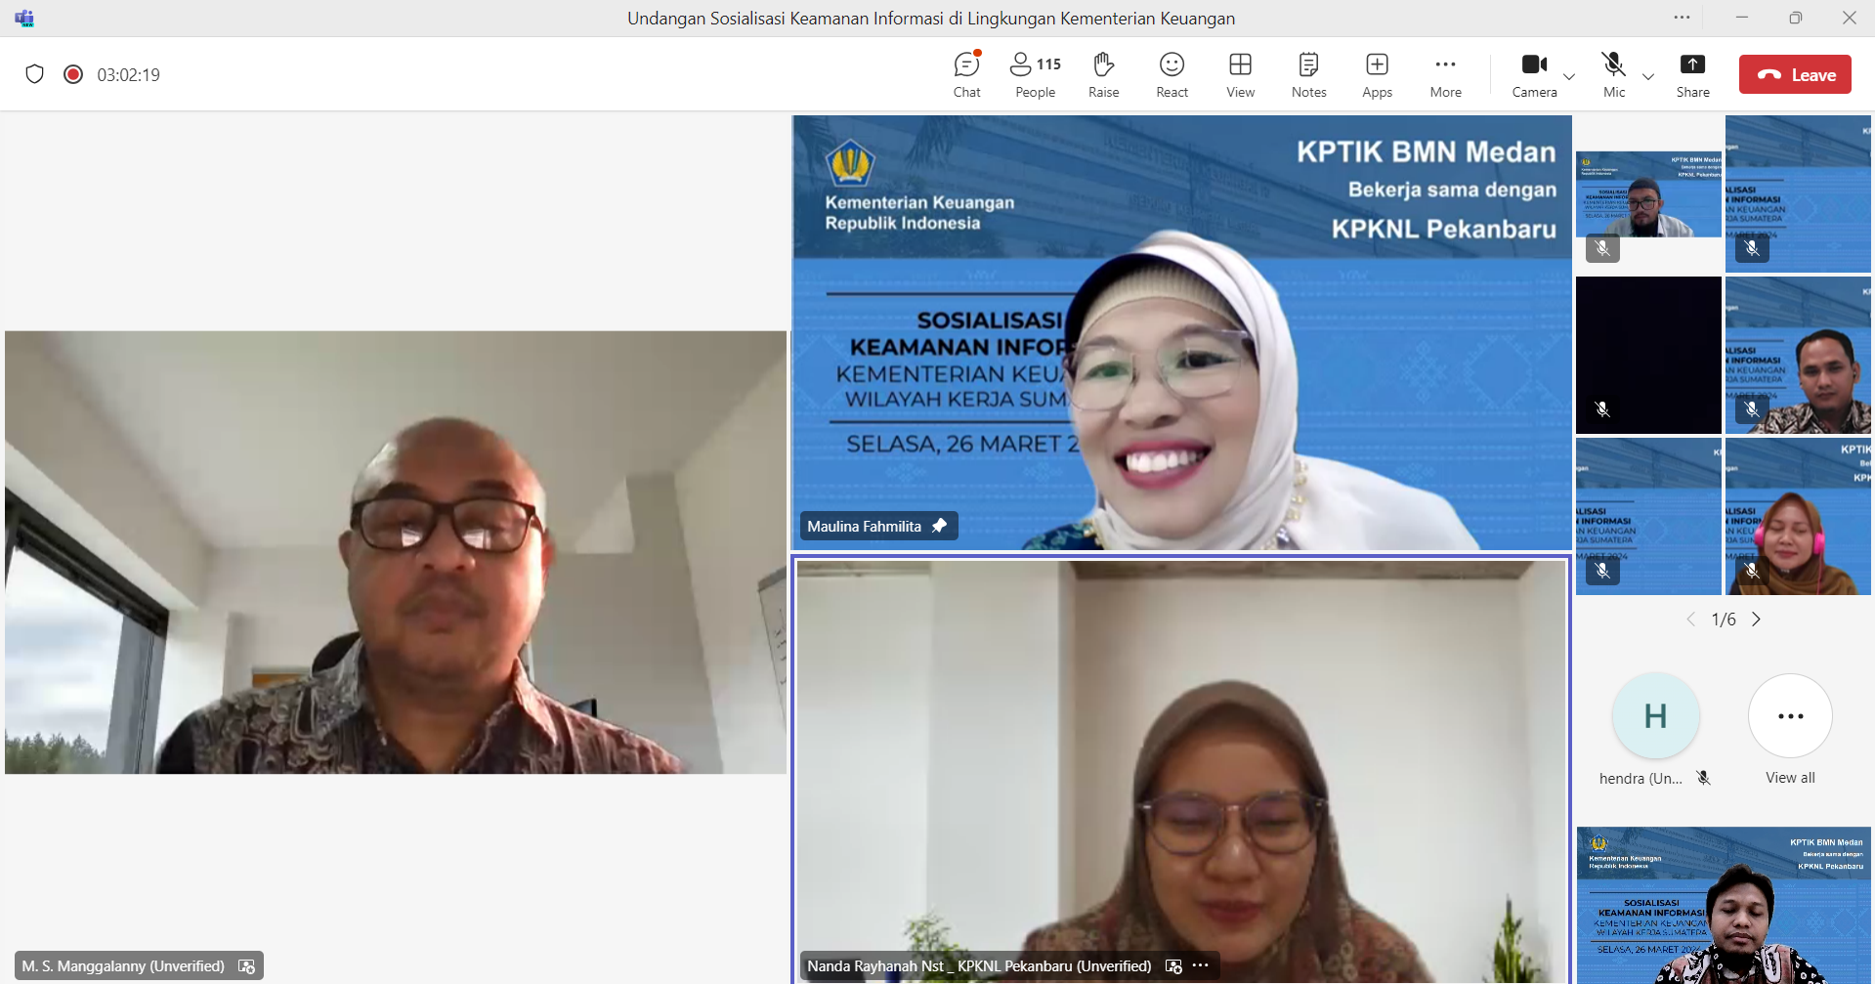This screenshot has width=1875, height=984.
Task: Select the black muted participant thumbnail
Action: 1648,355
